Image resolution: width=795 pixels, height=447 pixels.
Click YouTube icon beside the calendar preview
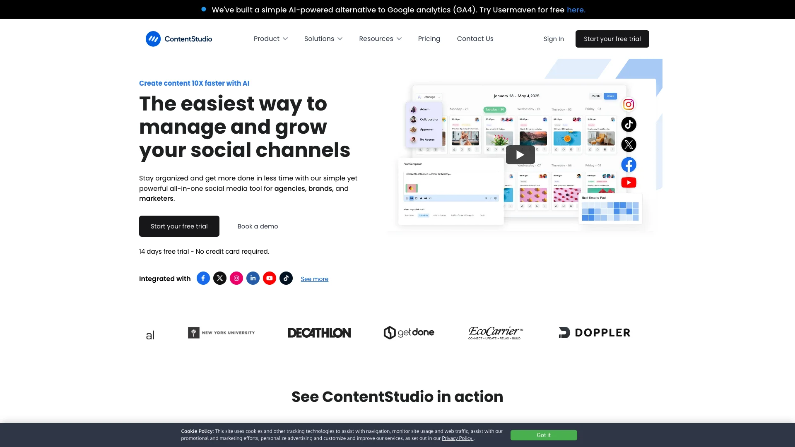click(x=629, y=183)
